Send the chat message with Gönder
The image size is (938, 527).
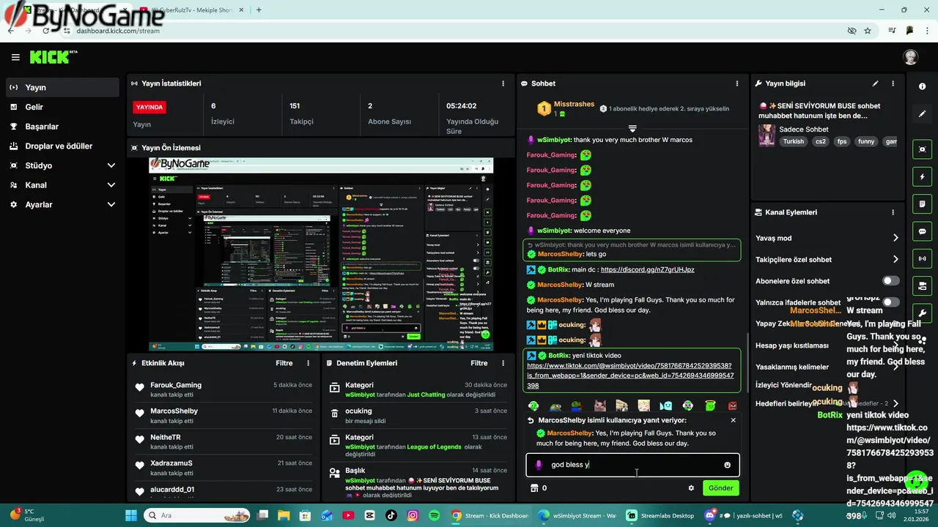(x=720, y=488)
